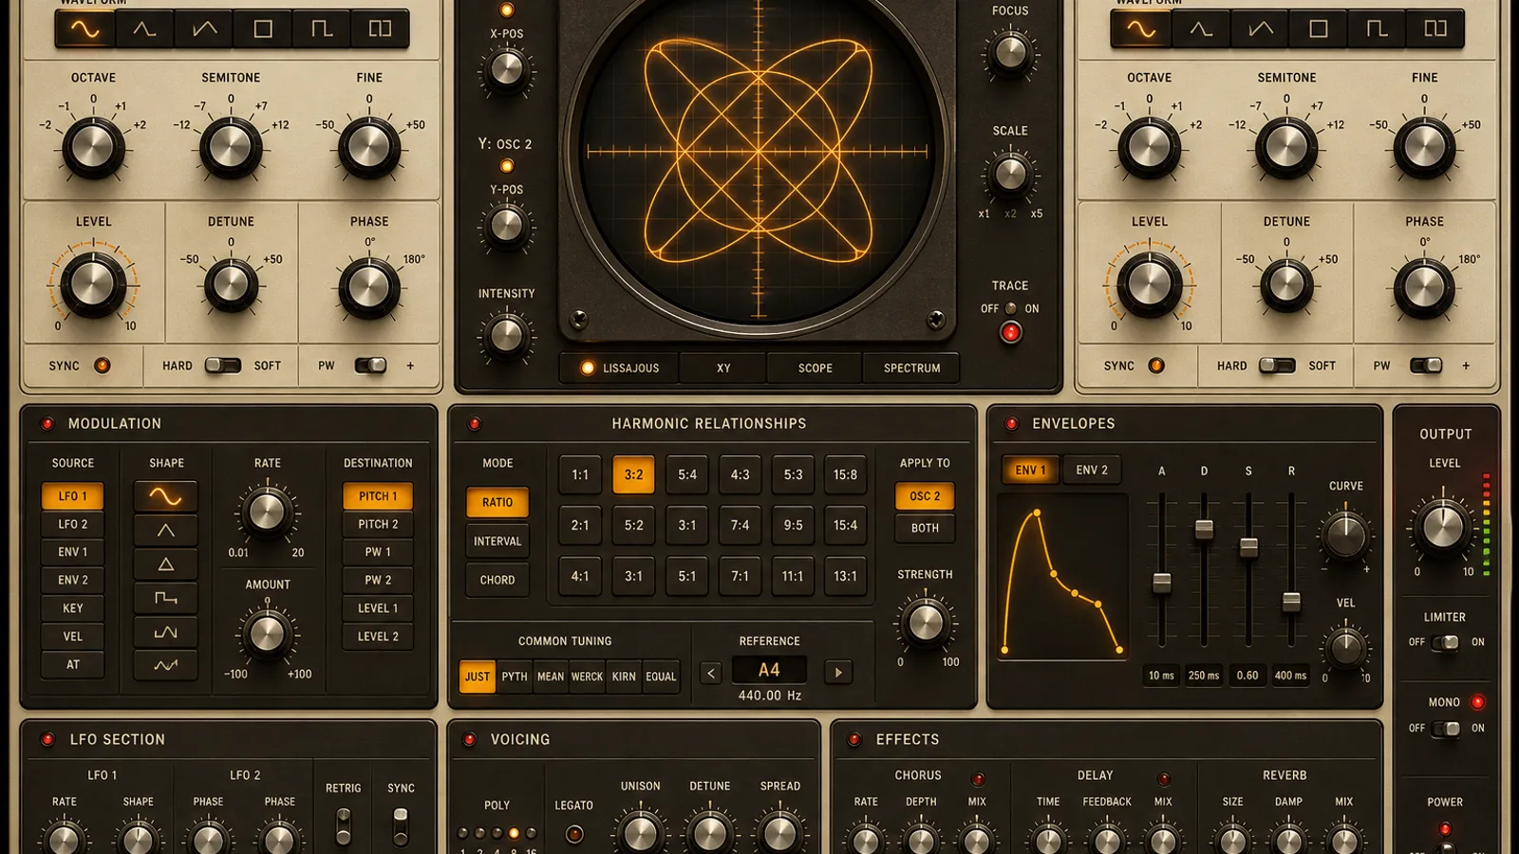Switch MONO mode on
The height and width of the screenshot is (854, 1519).
tap(1446, 729)
